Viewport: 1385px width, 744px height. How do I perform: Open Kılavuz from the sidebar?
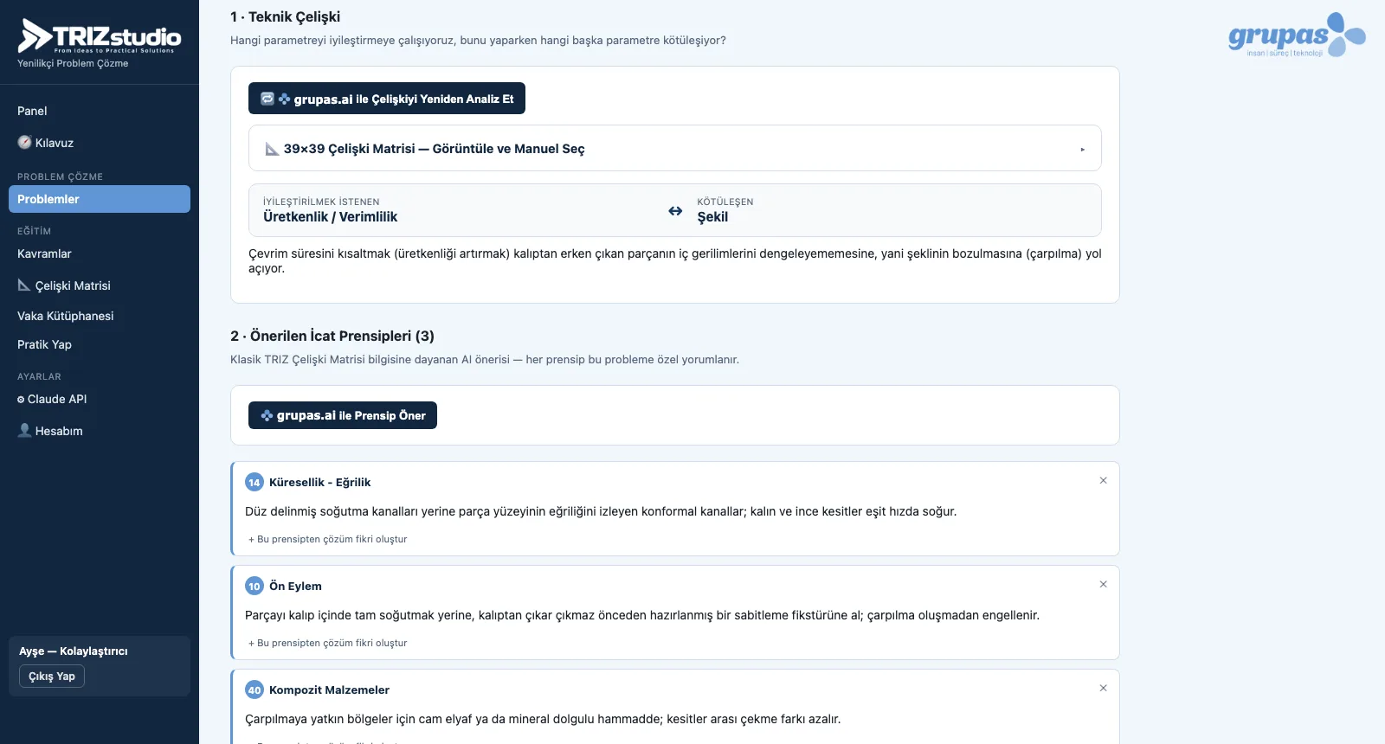coord(55,143)
